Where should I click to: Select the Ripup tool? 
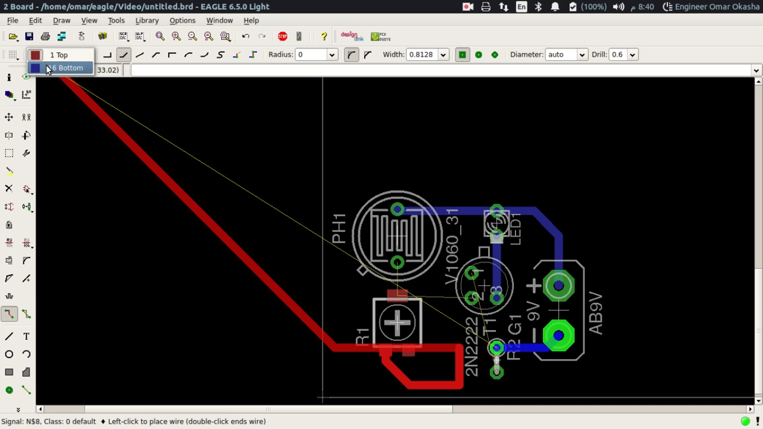pyautogui.click(x=26, y=314)
